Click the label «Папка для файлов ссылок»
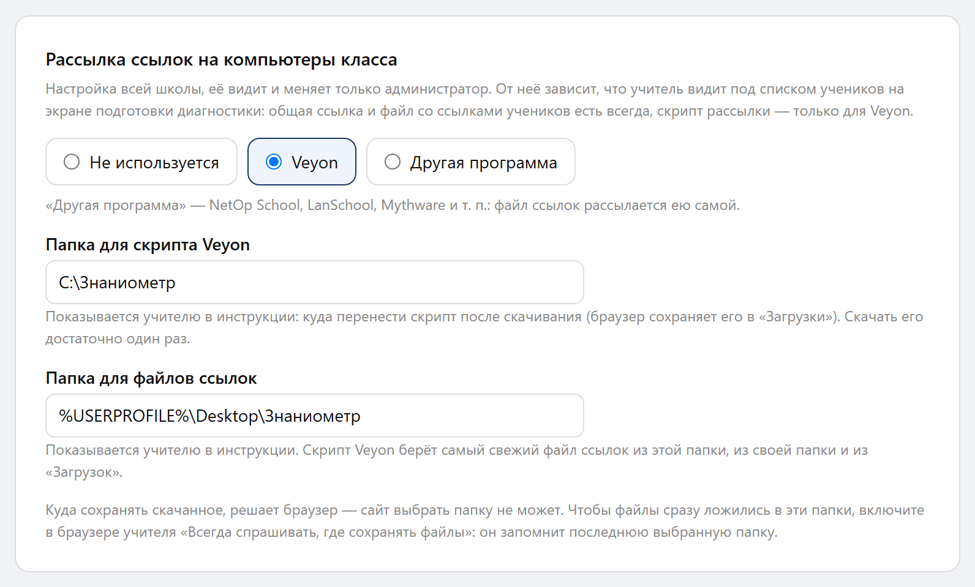This screenshot has width=975, height=587. [x=151, y=378]
